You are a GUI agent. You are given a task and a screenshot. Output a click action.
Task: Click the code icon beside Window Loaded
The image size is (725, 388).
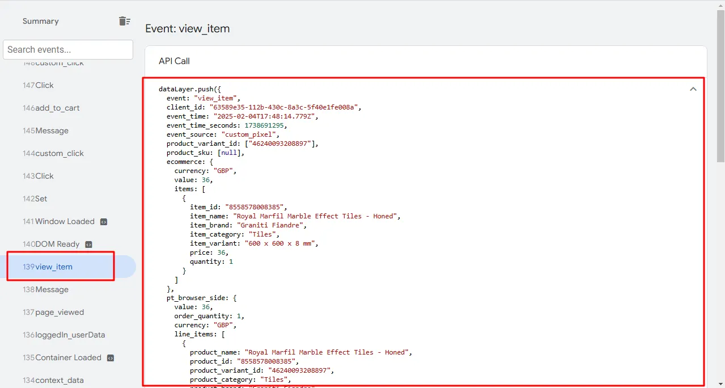pos(104,222)
